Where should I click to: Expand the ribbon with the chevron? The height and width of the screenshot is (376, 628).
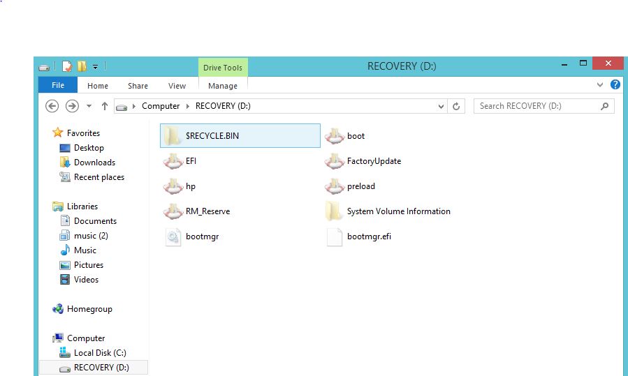pyautogui.click(x=600, y=85)
